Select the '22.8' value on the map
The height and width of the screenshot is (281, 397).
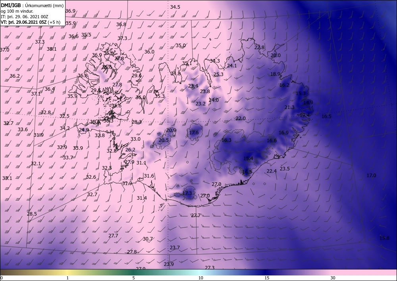coord(259,47)
